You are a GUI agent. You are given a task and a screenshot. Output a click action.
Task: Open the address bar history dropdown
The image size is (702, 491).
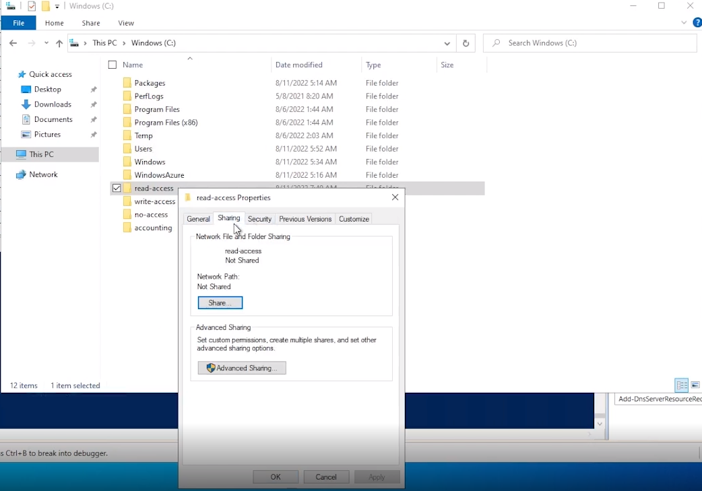pyautogui.click(x=447, y=43)
